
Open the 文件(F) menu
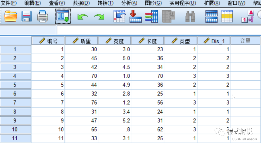point(9,3)
